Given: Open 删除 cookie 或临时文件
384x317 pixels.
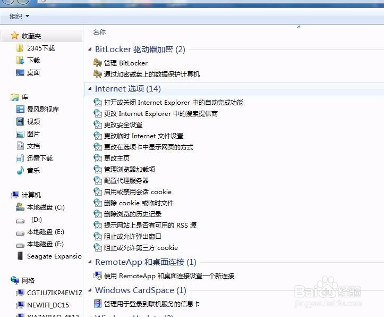Looking at the screenshot, I should point(139,203).
